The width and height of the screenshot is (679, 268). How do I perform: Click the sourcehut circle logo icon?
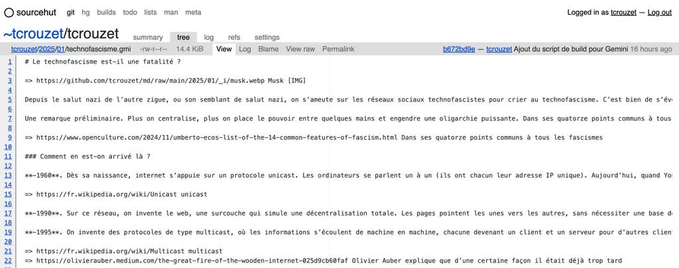[9, 13]
